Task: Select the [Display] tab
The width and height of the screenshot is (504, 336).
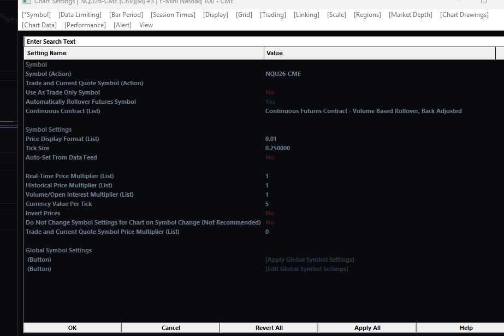Action: (x=215, y=15)
